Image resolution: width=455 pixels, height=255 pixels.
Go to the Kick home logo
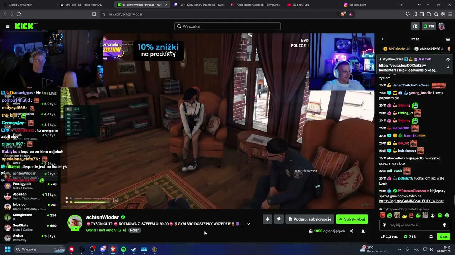[26, 26]
